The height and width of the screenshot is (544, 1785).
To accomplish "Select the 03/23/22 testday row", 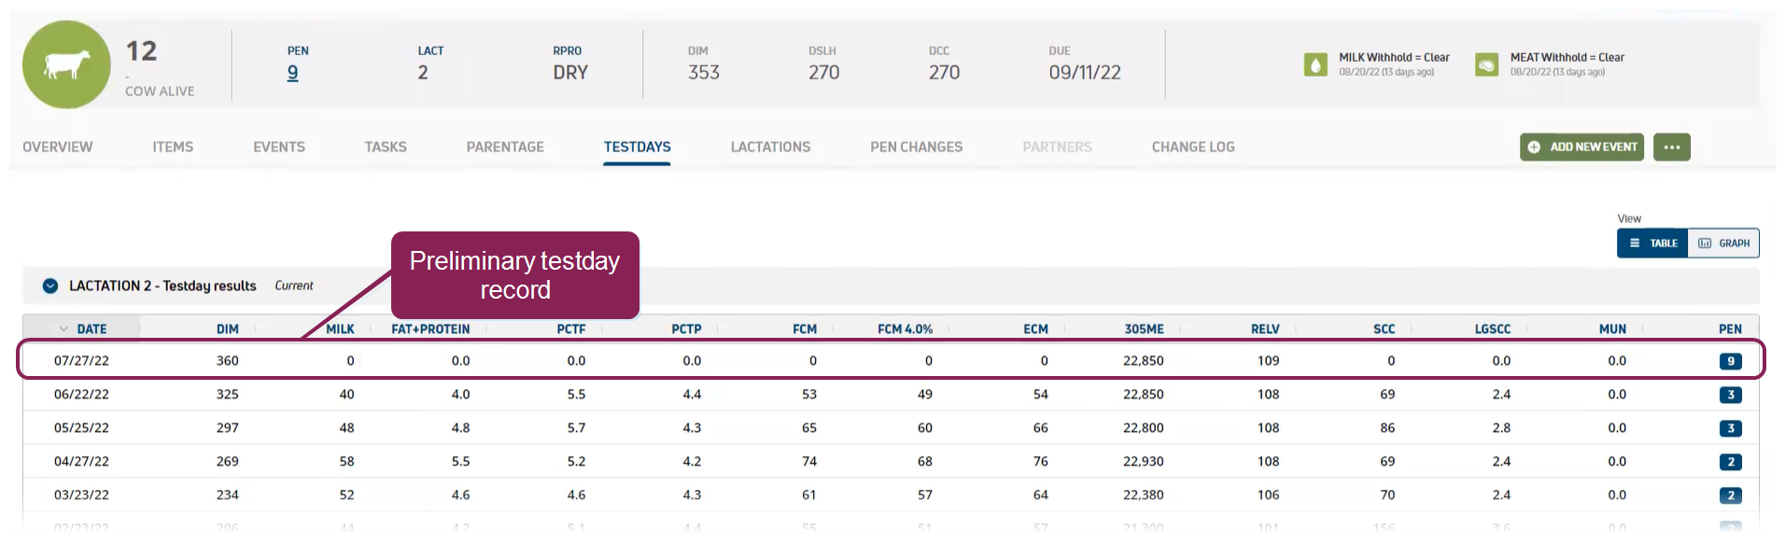I will tap(81, 495).
